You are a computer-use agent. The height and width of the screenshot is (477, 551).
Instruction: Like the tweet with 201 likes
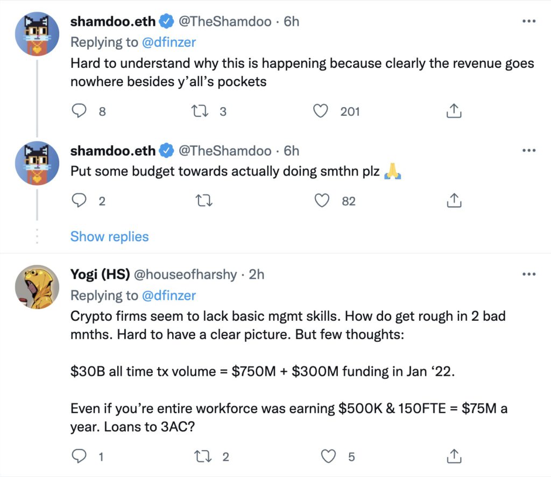(x=321, y=111)
